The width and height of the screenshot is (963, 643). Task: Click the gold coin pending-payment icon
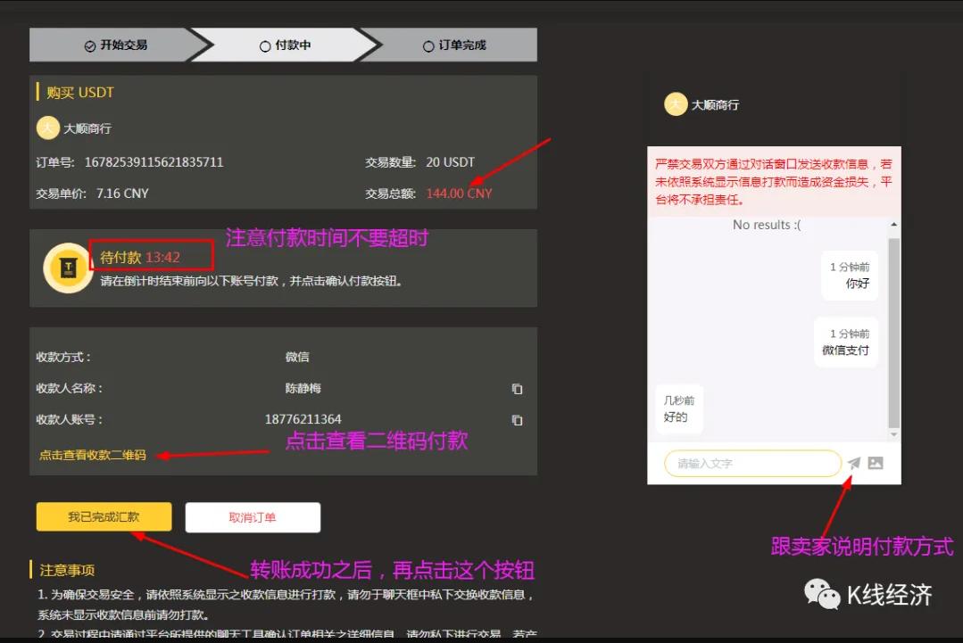click(69, 268)
